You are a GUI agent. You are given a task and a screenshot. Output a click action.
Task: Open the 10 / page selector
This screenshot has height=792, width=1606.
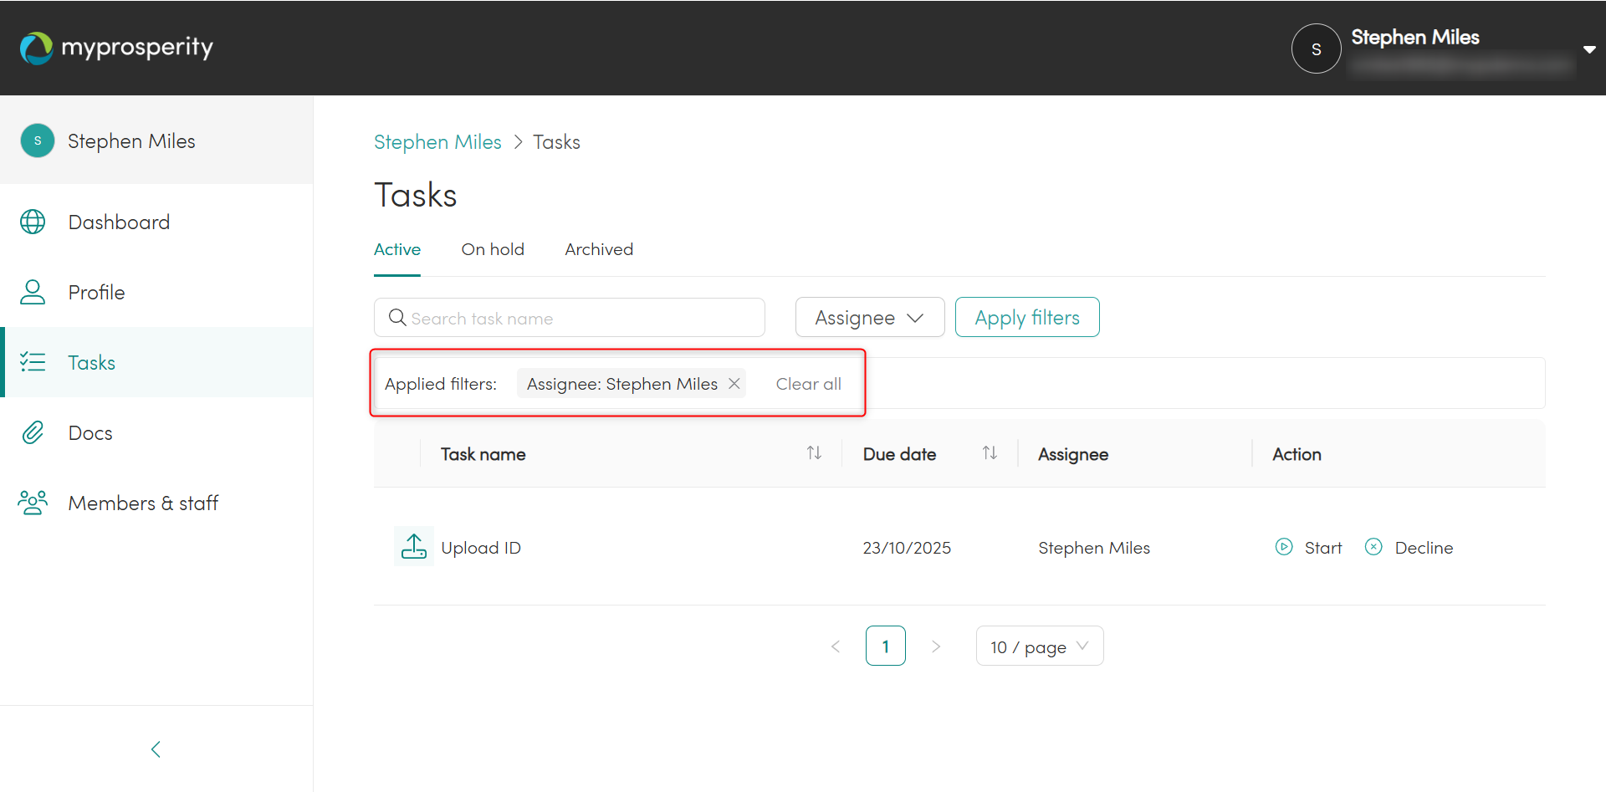point(1040,646)
